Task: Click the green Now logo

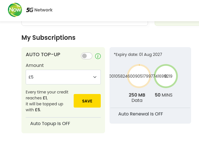Action: [x=15, y=10]
